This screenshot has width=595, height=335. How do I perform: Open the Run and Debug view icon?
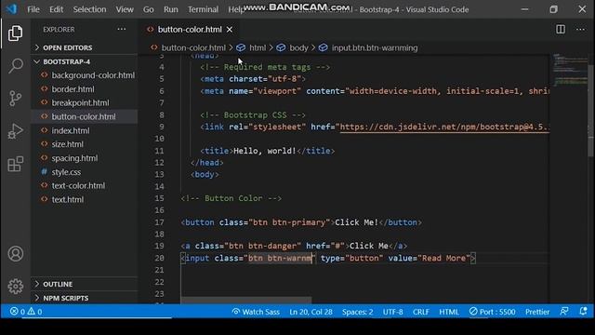pos(15,131)
